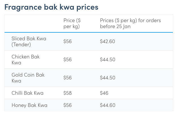Click the $56 price for Honey Bak Kwa
The width and height of the screenshot is (178, 116).
tap(67, 106)
